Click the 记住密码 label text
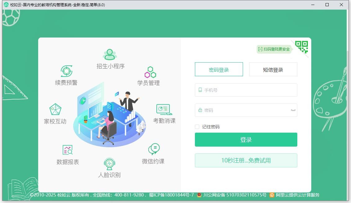This screenshot has width=351, height=203. click(x=211, y=127)
